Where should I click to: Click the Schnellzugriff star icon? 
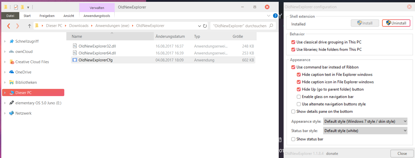12,41
